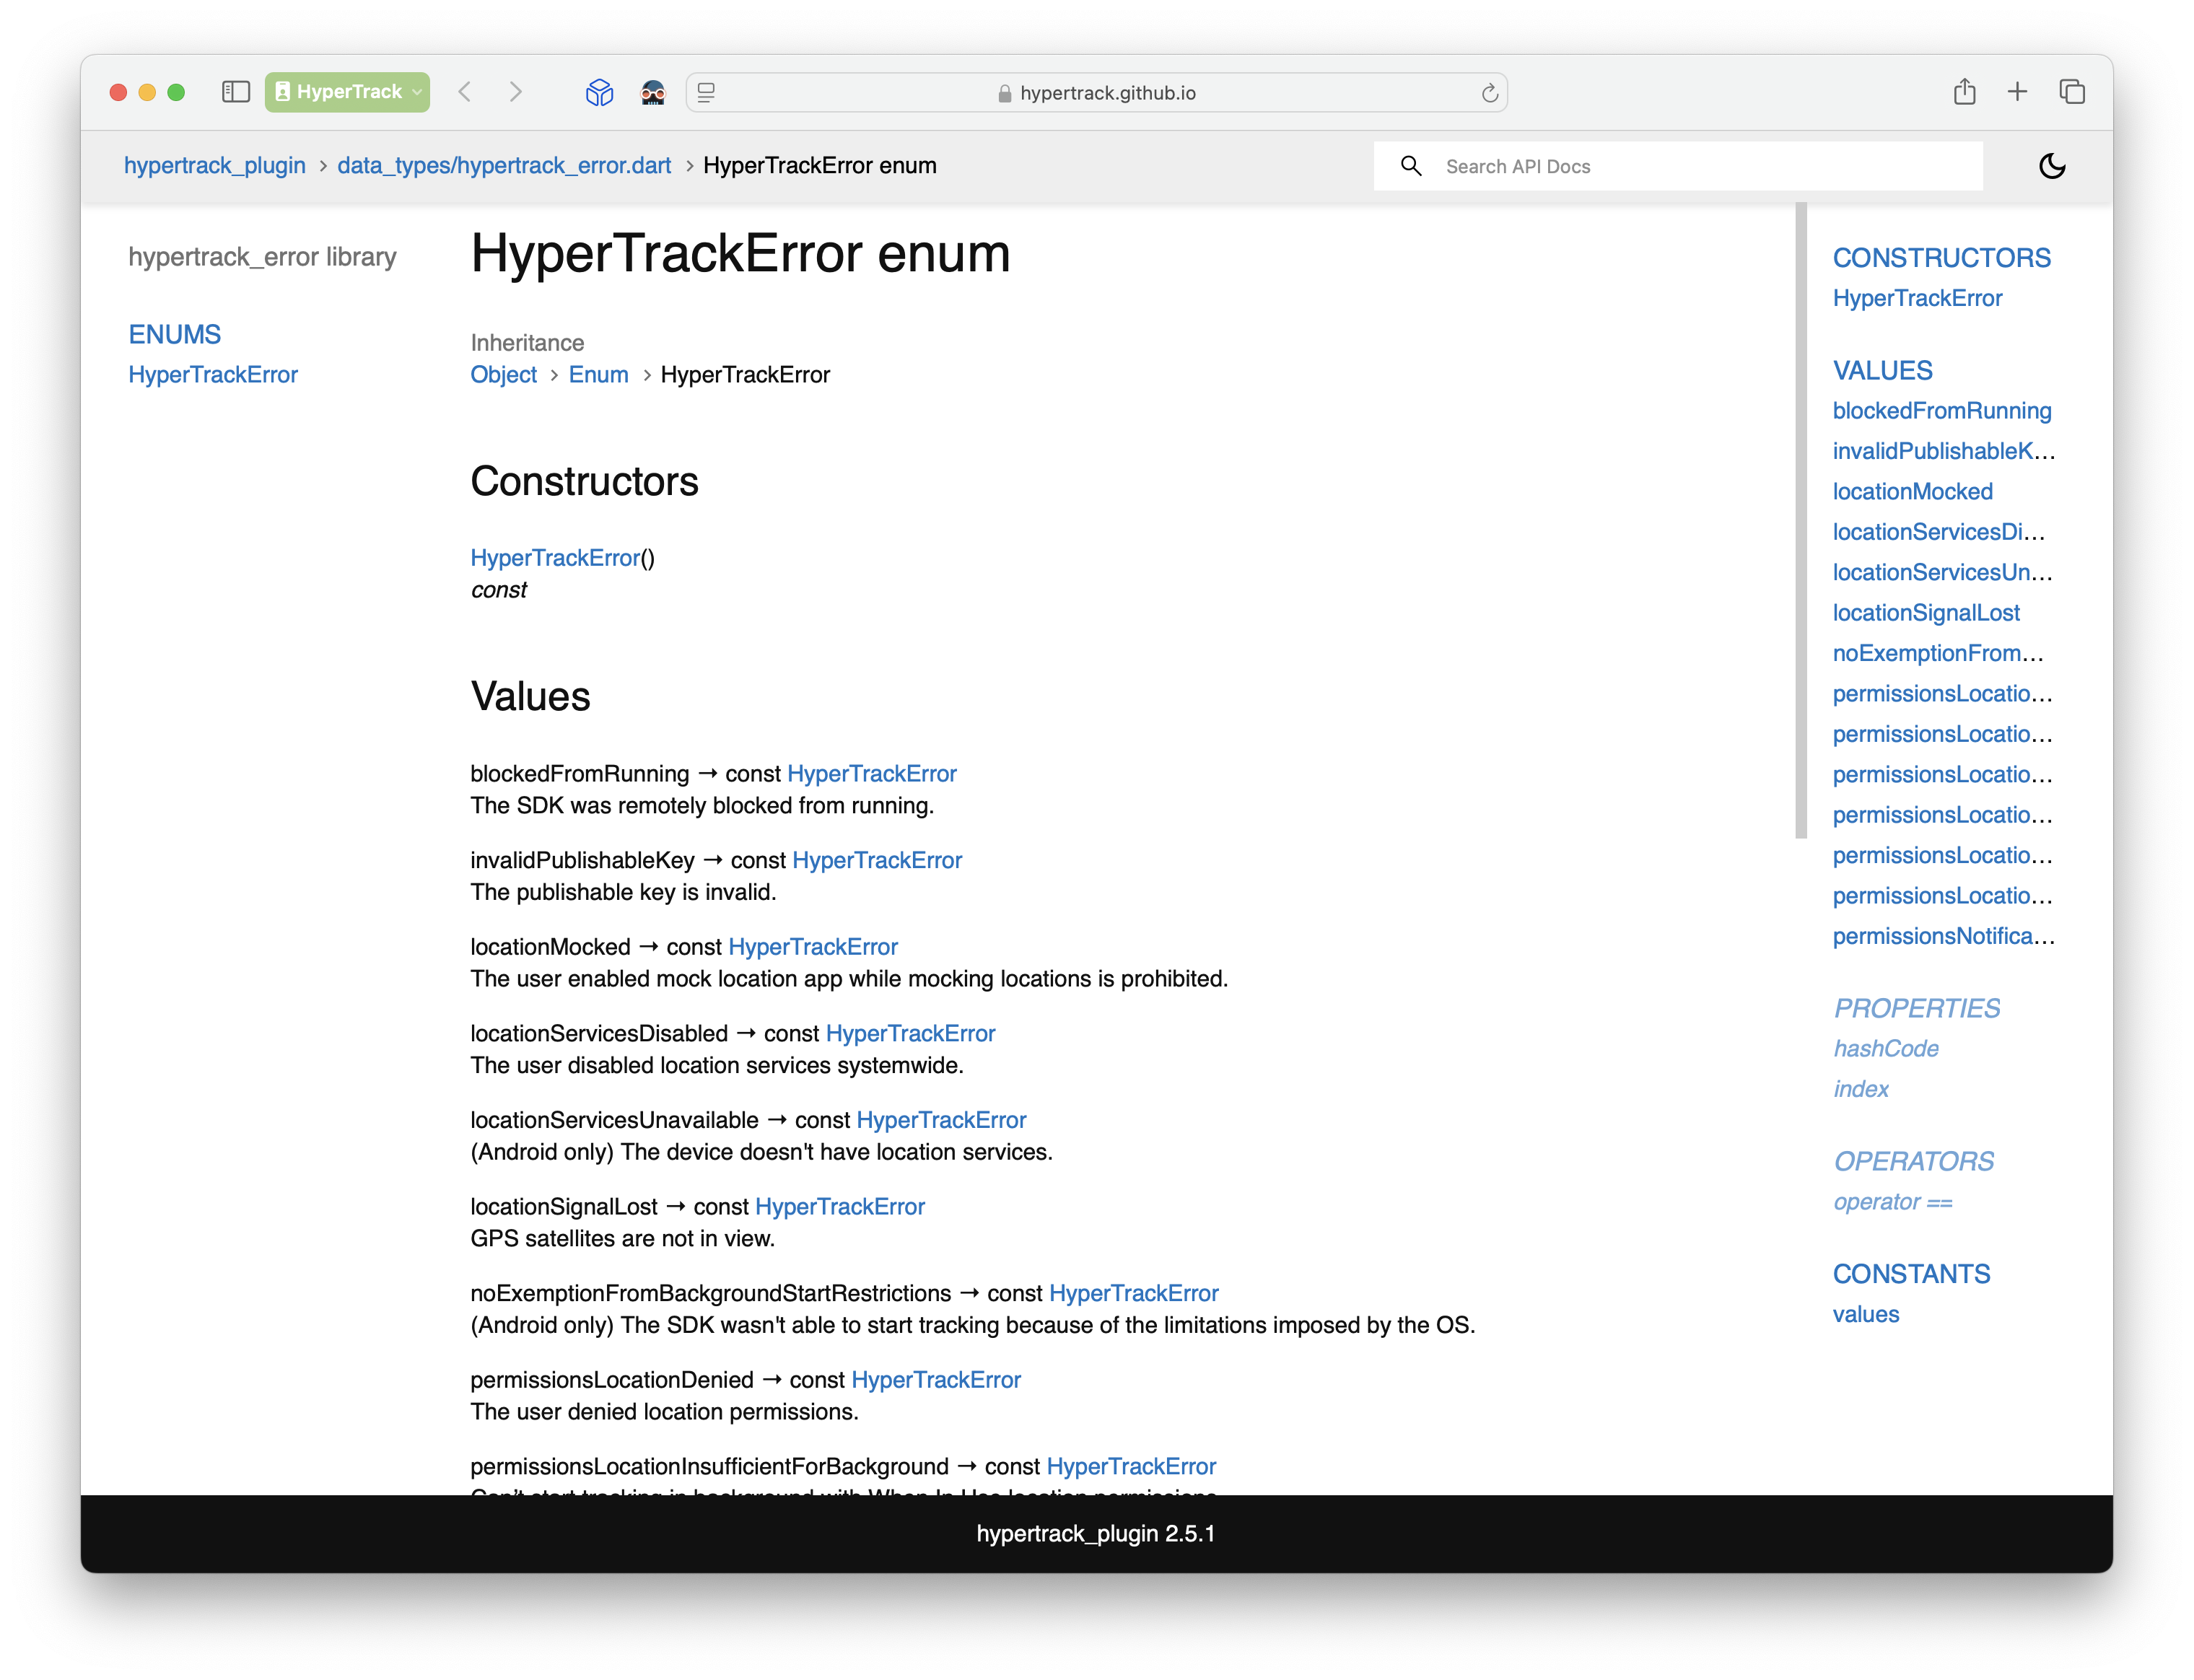Open HyperTrackError type link beside noExemptionFromBackgroundStartRestrictions
The height and width of the screenshot is (1680, 2194).
click(1134, 1293)
